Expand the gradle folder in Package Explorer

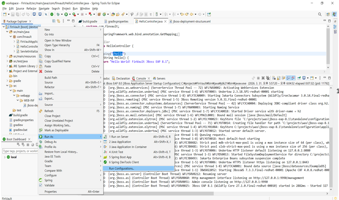7,81
